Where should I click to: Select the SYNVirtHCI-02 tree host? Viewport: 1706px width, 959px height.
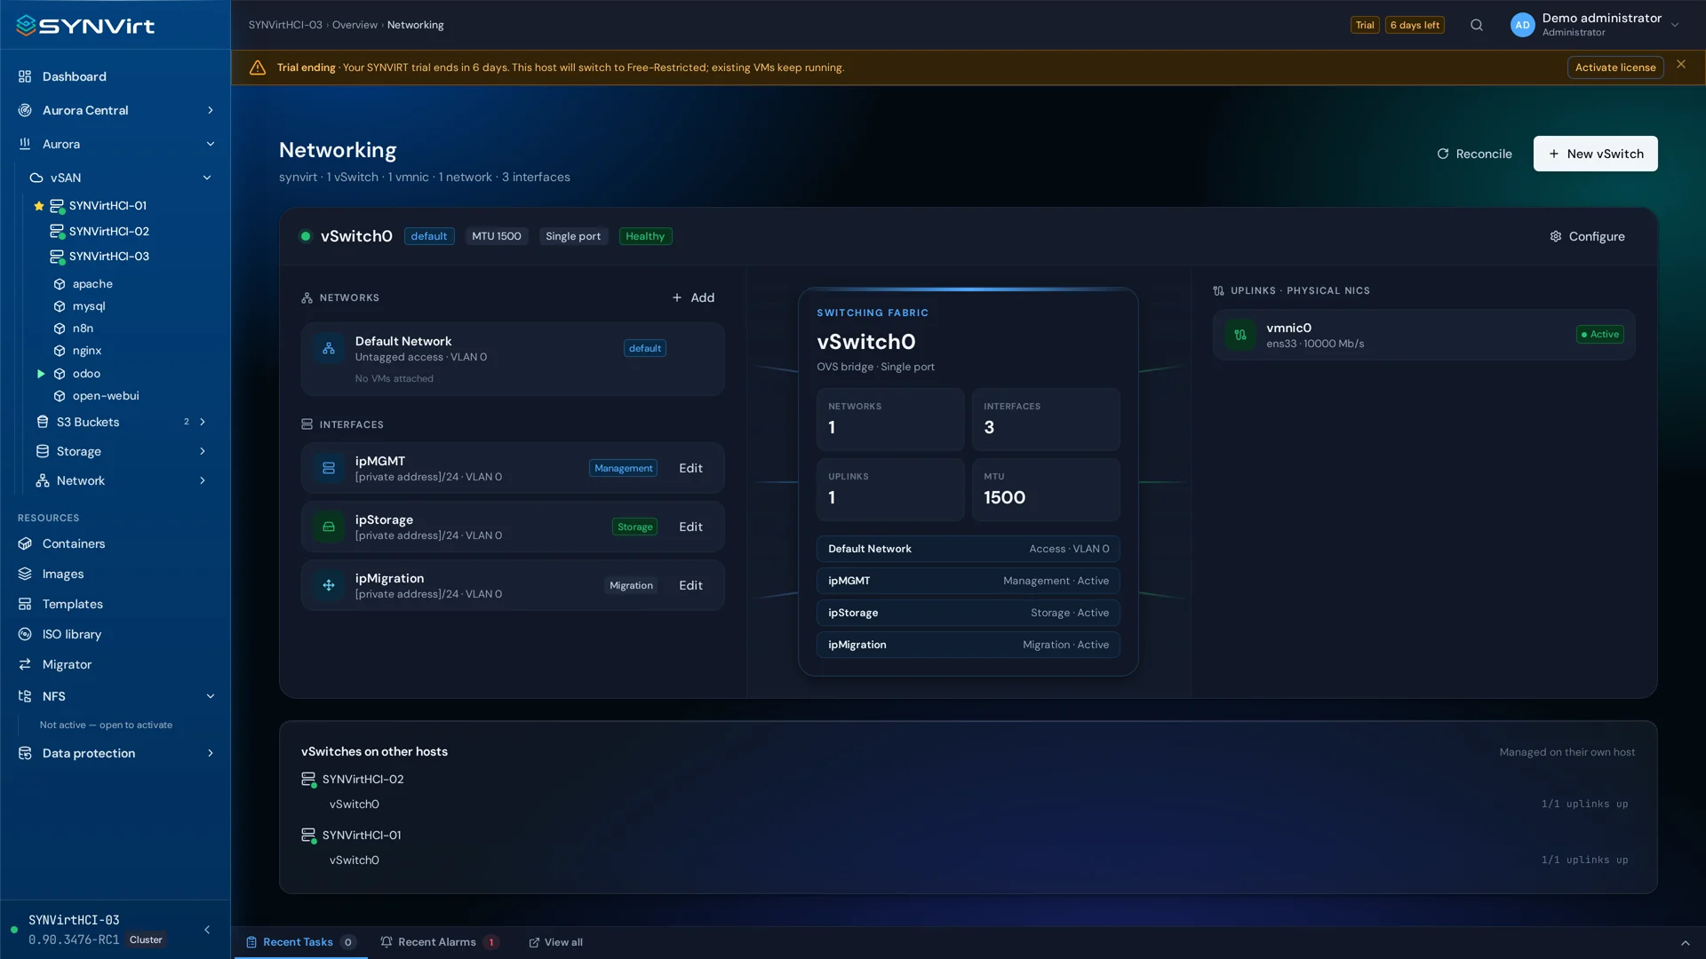coord(108,231)
